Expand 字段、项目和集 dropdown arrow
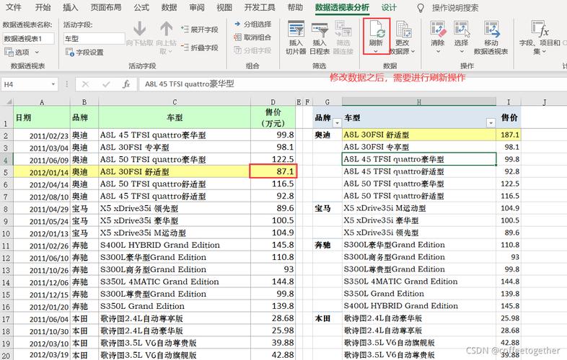This screenshot has width=567, height=360. pyautogui.click(x=544, y=52)
